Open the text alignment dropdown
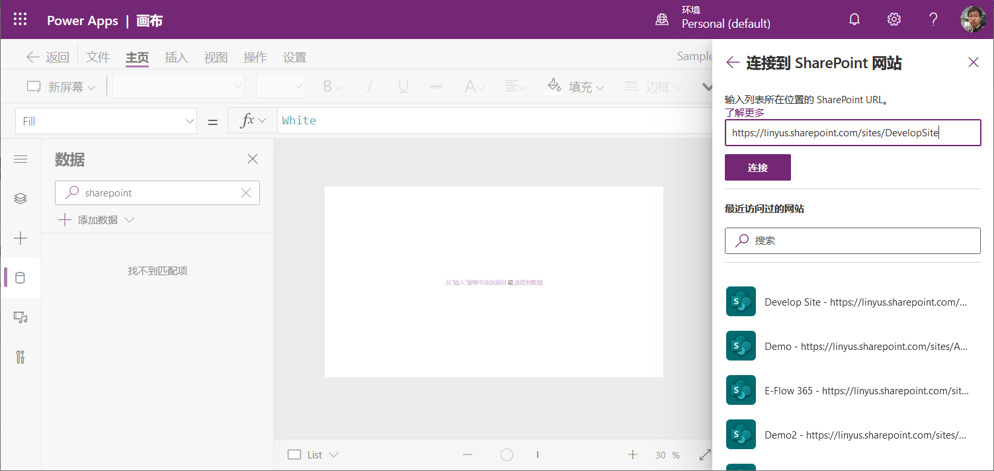This screenshot has height=471, width=994. click(515, 87)
